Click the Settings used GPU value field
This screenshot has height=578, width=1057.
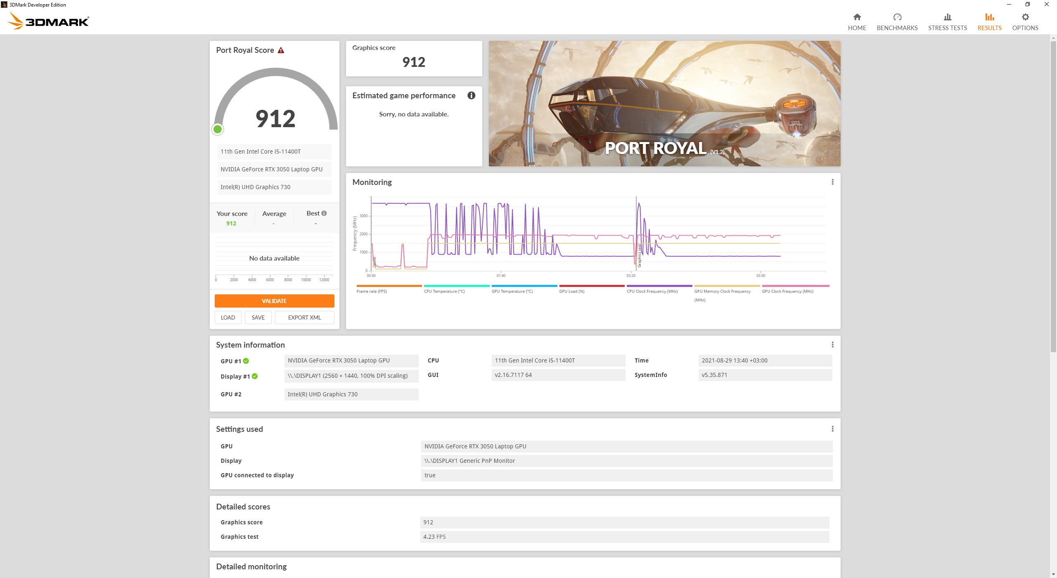627,446
